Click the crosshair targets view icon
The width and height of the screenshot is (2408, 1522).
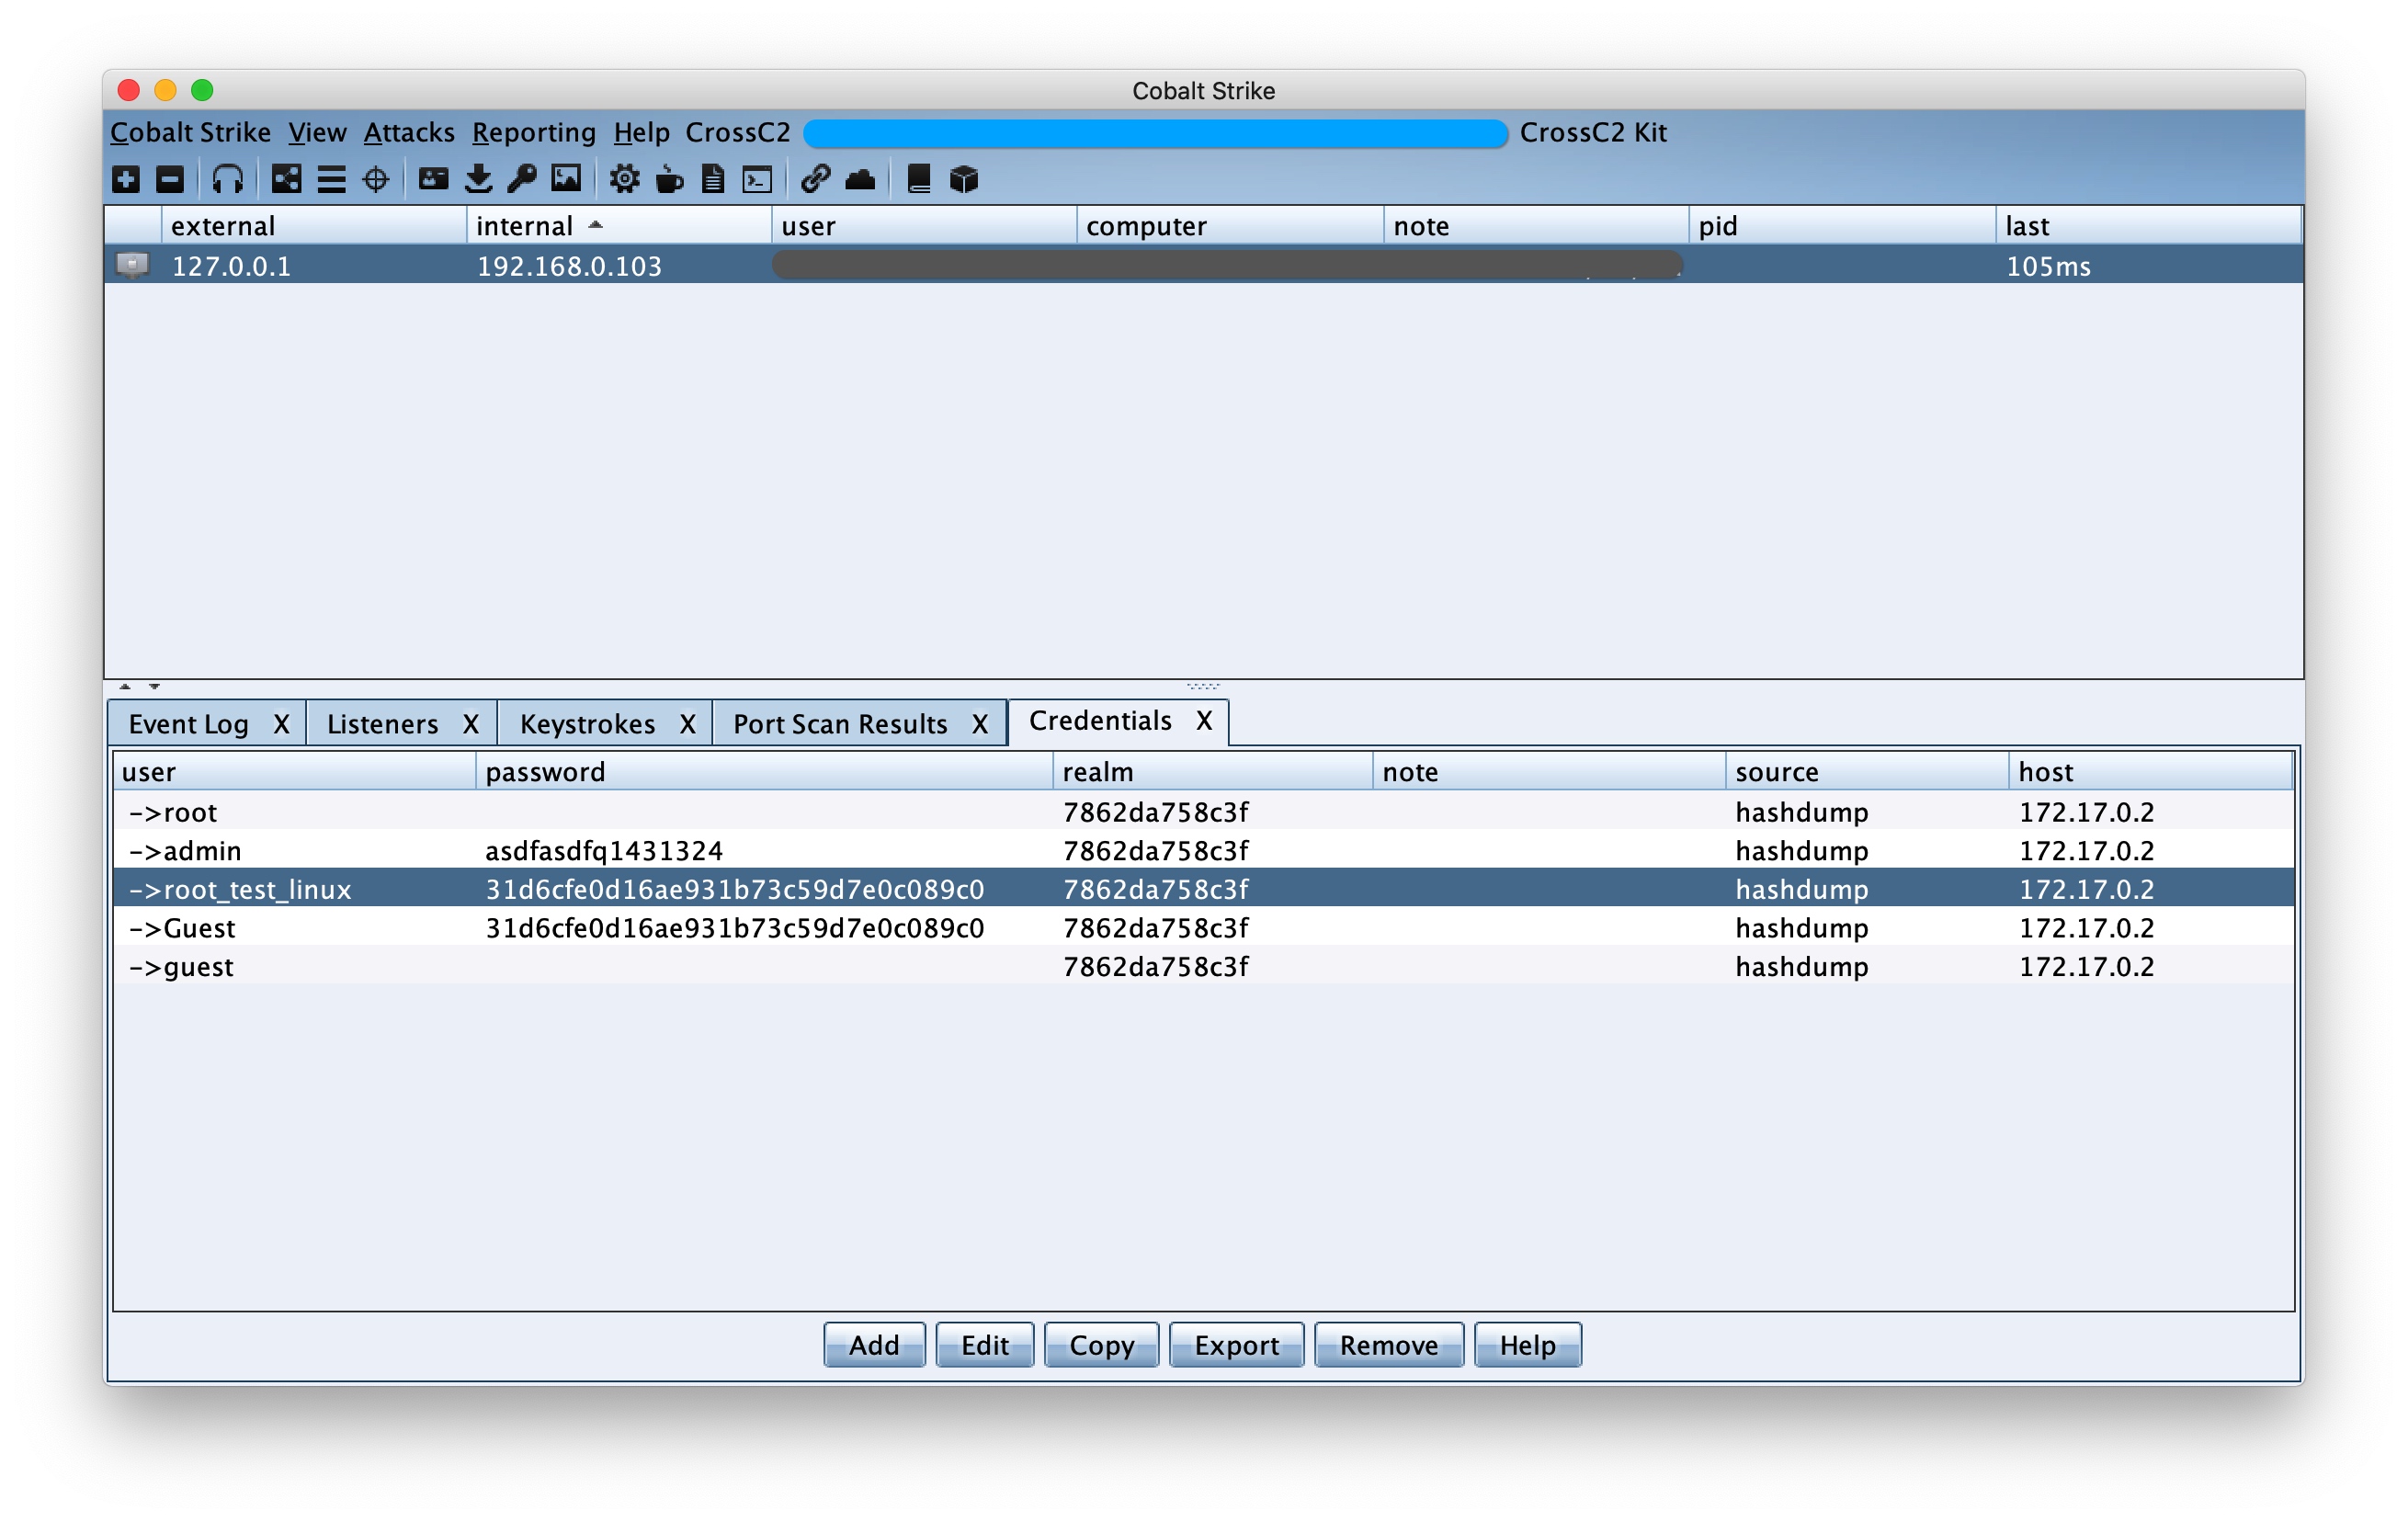(x=375, y=179)
